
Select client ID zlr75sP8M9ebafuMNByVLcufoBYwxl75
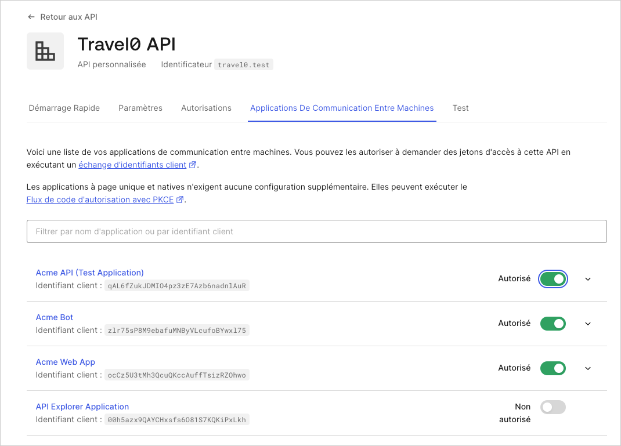(176, 331)
